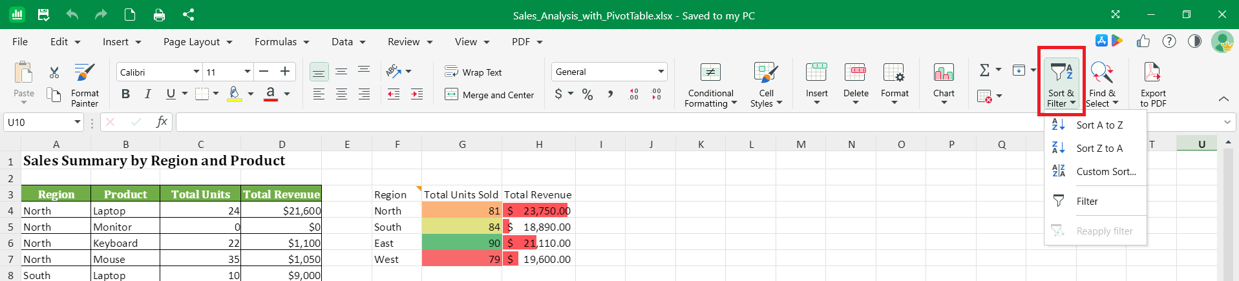Screen dimensions: 1239x281
Task: Share the file via share icon
Action: coord(188,14)
